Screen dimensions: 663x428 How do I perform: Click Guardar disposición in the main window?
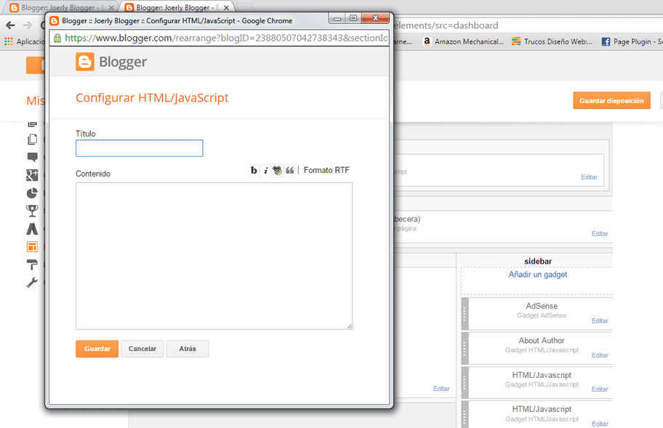611,100
